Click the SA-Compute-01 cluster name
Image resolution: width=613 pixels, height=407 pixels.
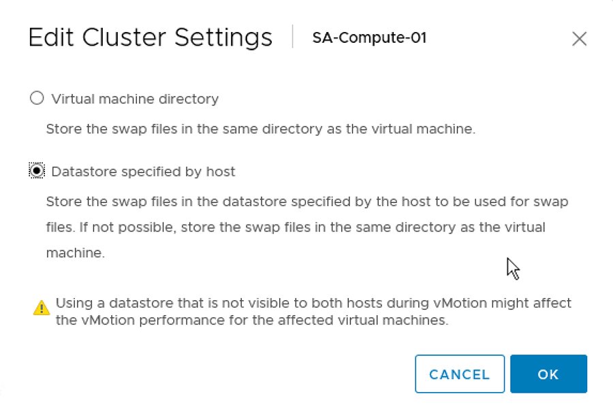pyautogui.click(x=369, y=39)
